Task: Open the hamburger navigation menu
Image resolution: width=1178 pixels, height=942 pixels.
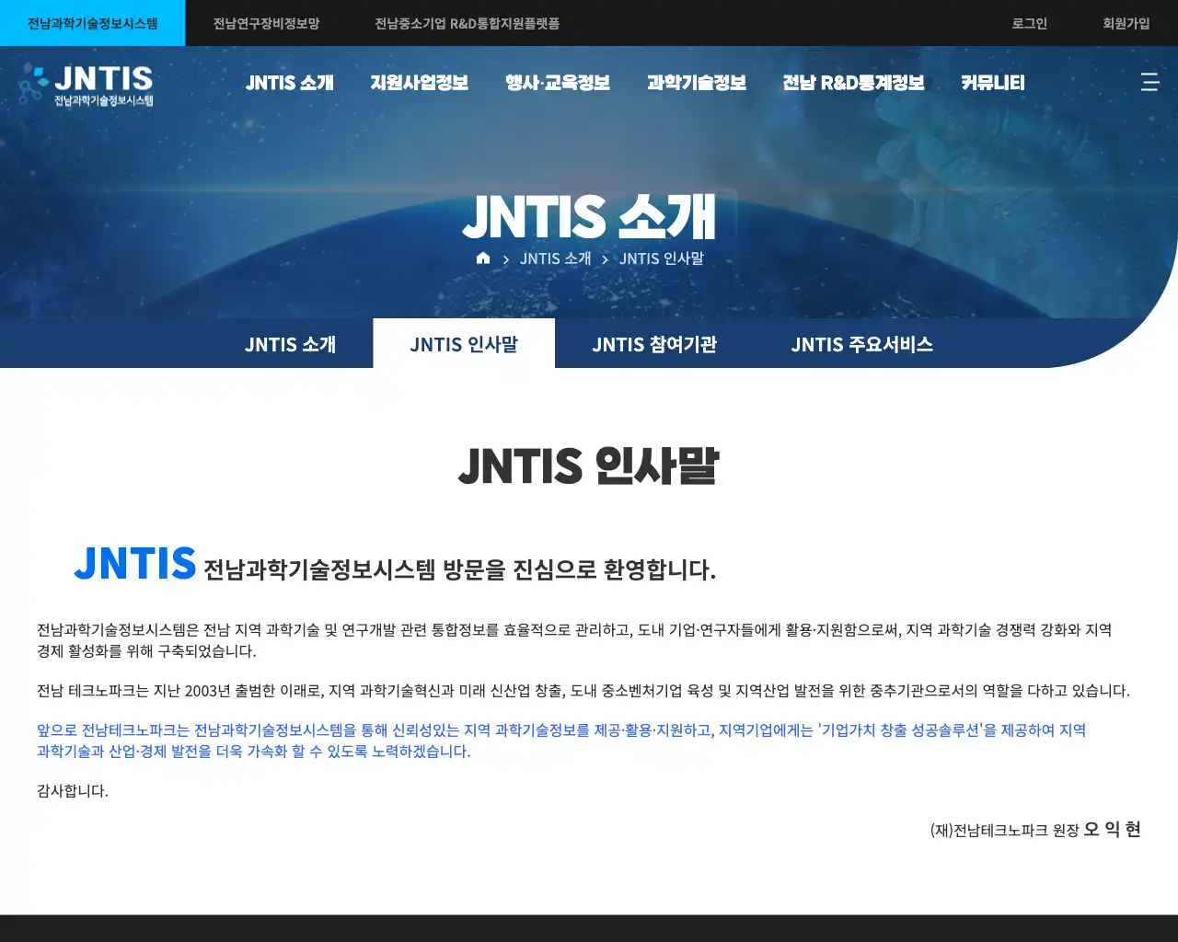Action: (1149, 82)
